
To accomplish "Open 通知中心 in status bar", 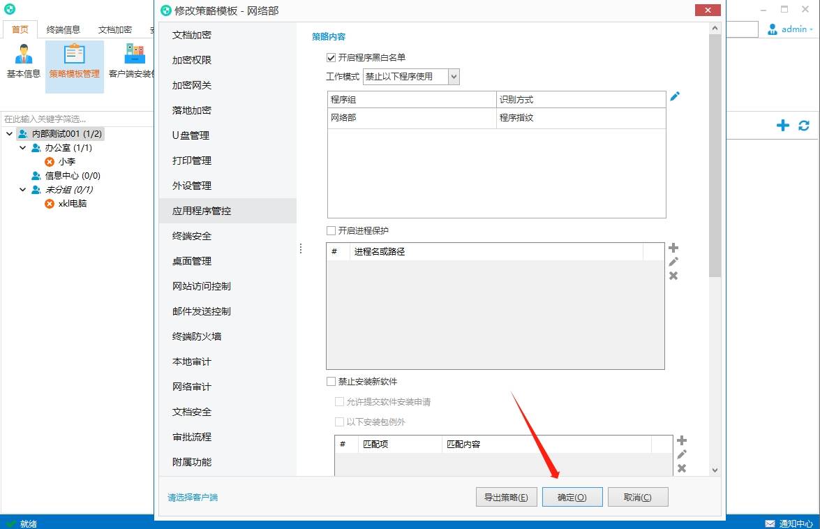I will pos(789,523).
